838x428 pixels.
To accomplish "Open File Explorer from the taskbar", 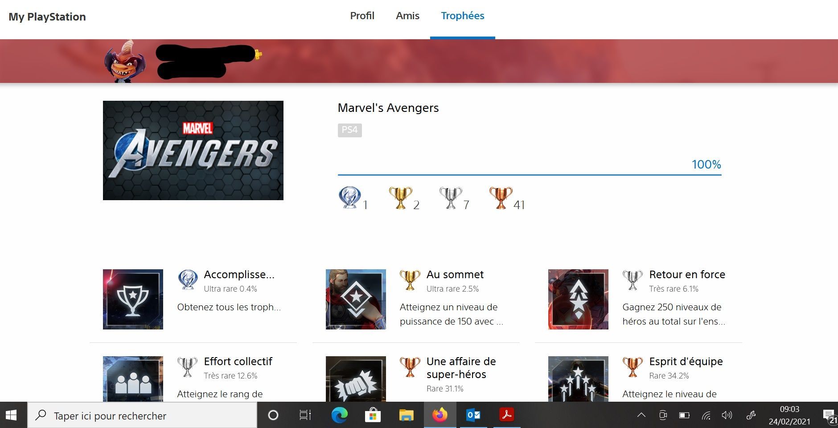I will (x=406, y=415).
